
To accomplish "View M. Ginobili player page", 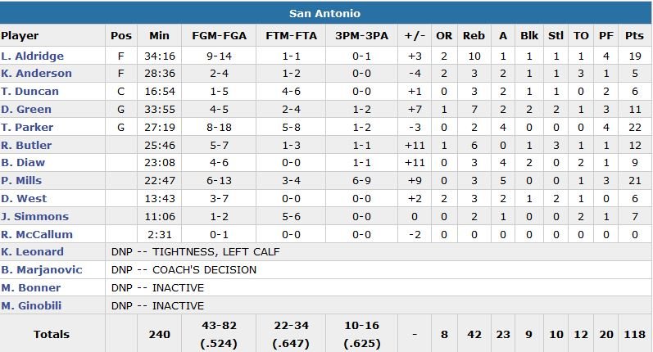I will [x=33, y=306].
